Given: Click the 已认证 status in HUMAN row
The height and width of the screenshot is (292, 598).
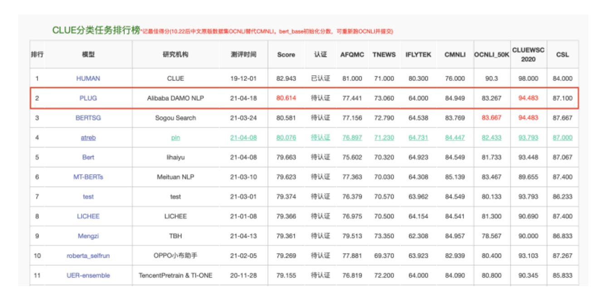Looking at the screenshot, I should coord(321,78).
